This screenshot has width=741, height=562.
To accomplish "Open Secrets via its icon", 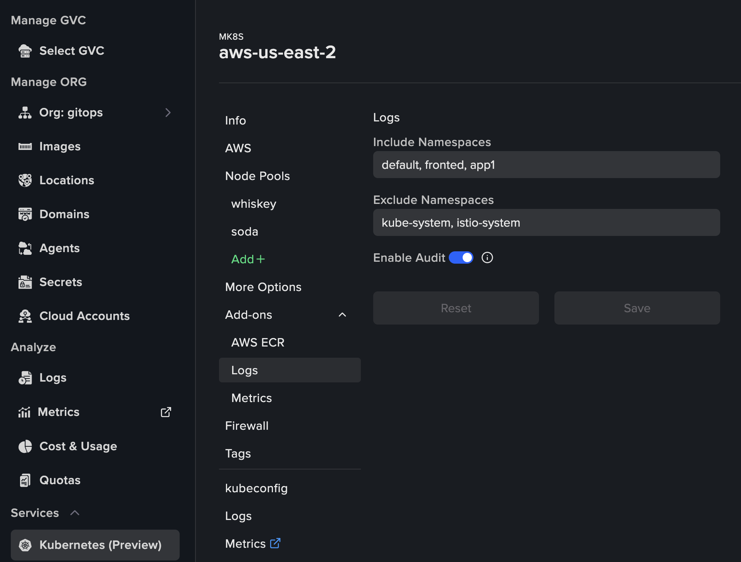I will point(25,282).
